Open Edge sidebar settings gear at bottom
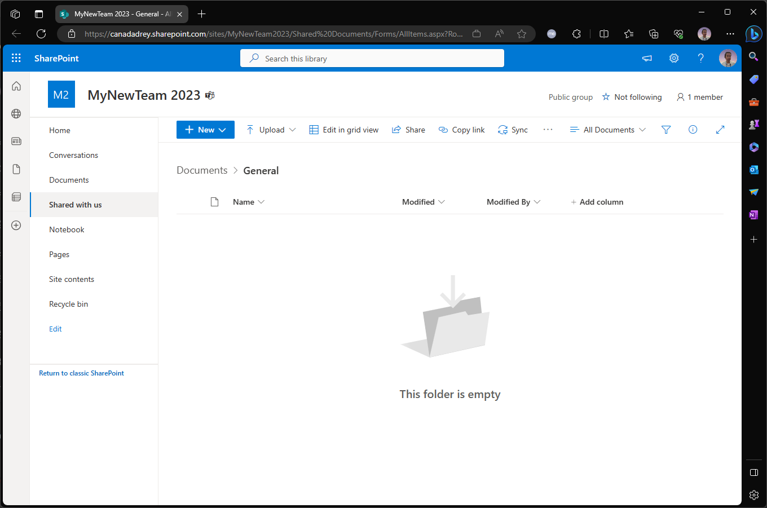Image resolution: width=767 pixels, height=508 pixels. [753, 495]
